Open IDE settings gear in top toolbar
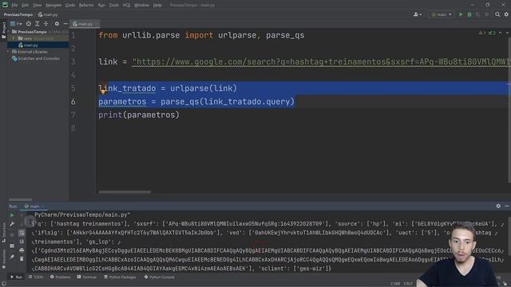Viewport: 511px width, 287px height. click(x=506, y=14)
